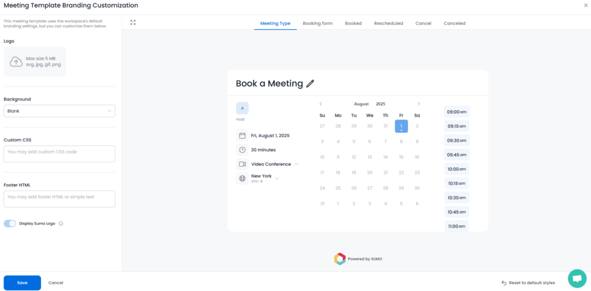Click the 2025 year label

pyautogui.click(x=381, y=104)
